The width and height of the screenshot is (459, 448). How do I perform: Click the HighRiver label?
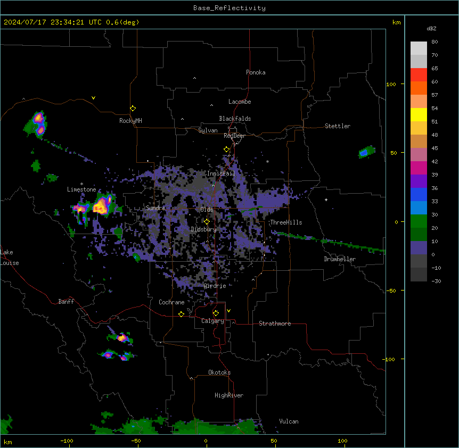coord(229,395)
